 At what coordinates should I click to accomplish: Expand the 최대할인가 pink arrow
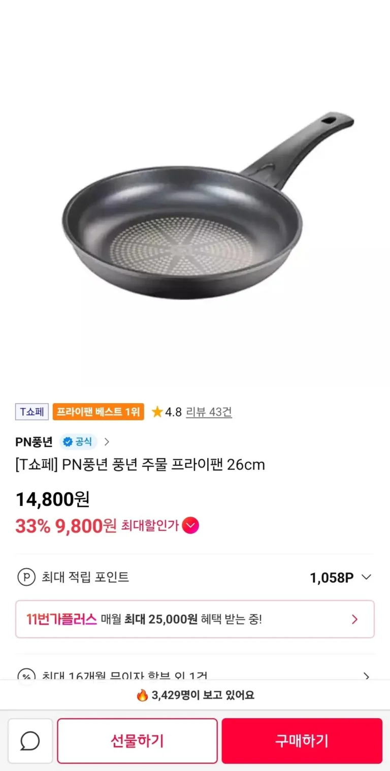click(190, 525)
